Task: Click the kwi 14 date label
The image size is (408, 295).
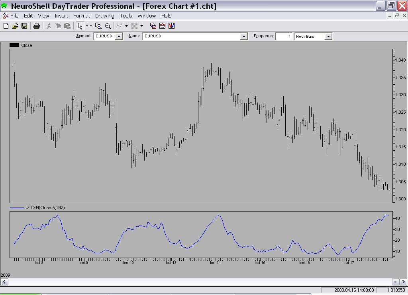Action: pos(216,262)
